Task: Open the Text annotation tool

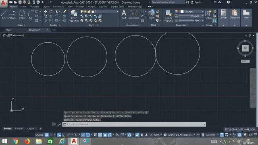Action: coord(124,14)
